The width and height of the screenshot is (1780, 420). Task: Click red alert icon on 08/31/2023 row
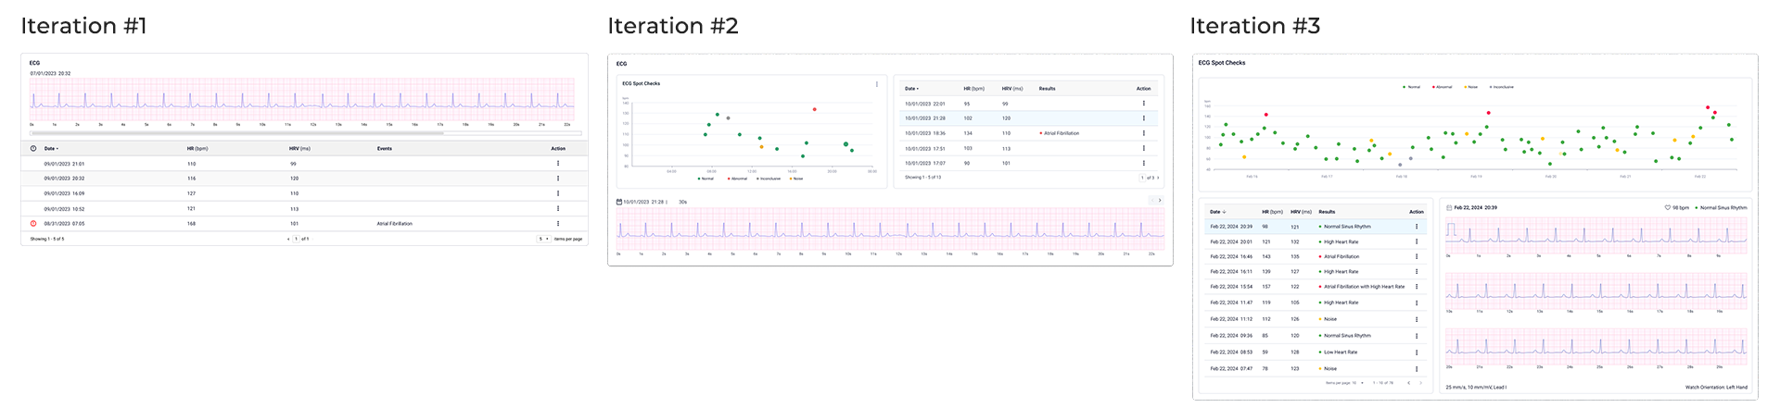(x=33, y=224)
